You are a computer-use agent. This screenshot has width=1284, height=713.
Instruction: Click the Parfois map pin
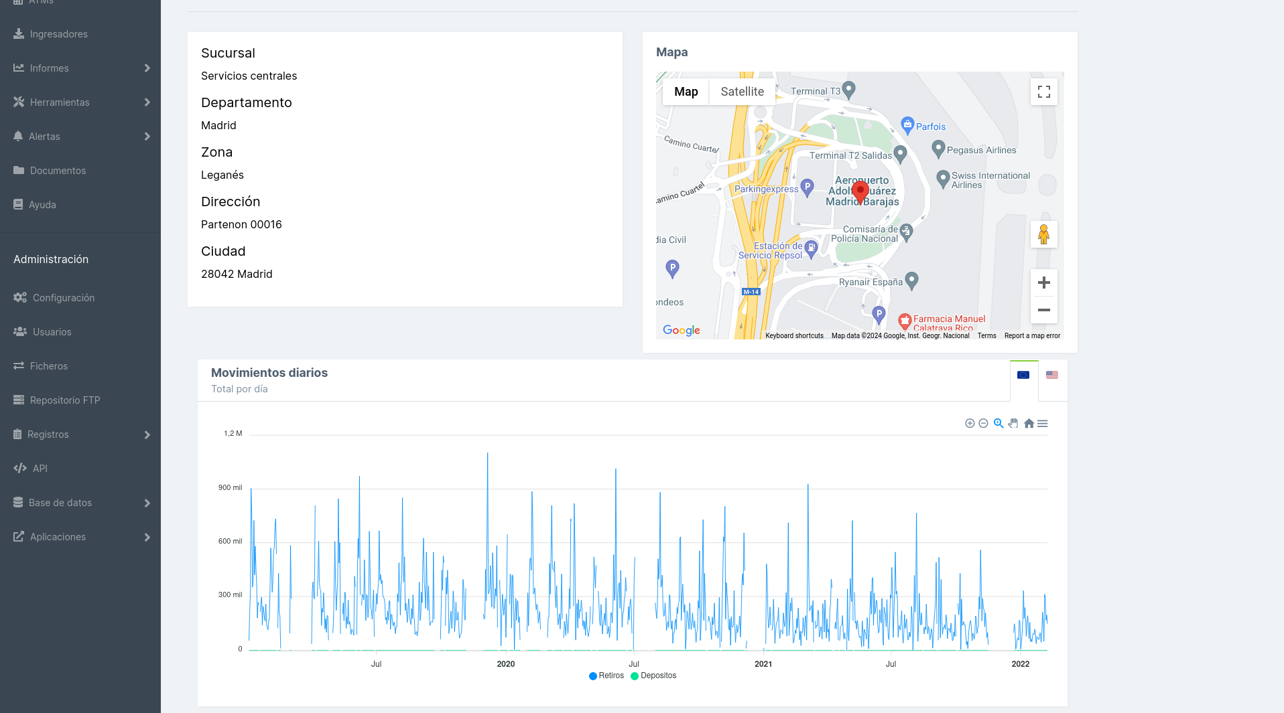(x=907, y=125)
